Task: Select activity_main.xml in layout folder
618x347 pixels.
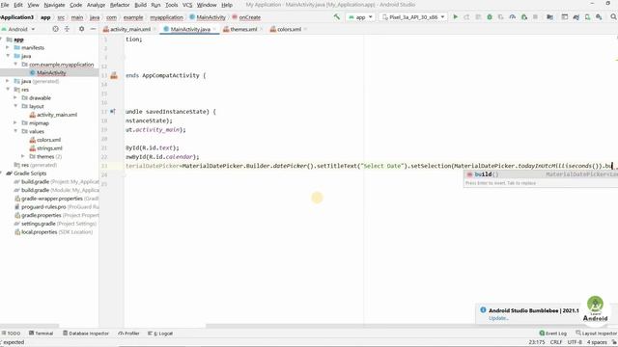Action: pos(57,115)
